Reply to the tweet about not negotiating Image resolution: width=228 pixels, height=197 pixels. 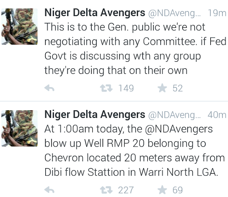[x=49, y=88]
